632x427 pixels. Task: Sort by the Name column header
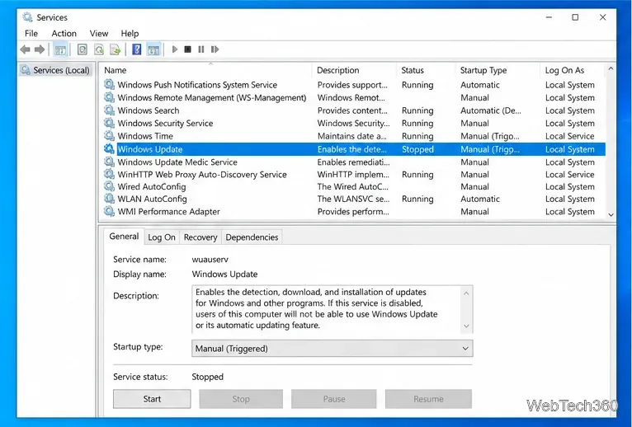[205, 70]
